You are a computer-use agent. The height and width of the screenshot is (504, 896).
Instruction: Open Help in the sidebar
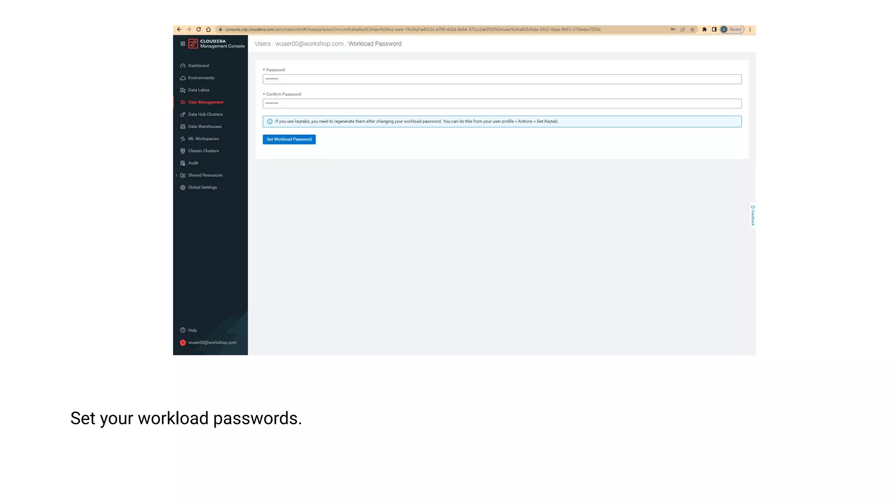point(192,330)
